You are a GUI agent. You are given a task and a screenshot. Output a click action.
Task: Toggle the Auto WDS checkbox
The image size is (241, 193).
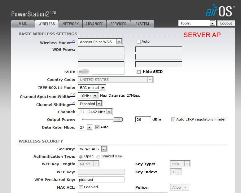pos(138,42)
